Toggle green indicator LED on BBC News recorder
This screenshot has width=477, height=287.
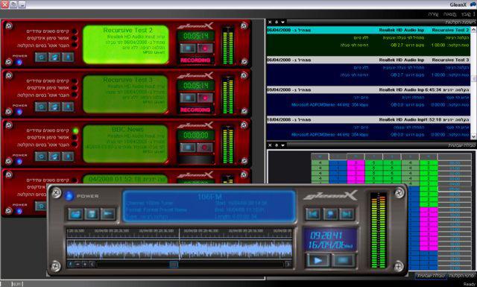click(75, 131)
